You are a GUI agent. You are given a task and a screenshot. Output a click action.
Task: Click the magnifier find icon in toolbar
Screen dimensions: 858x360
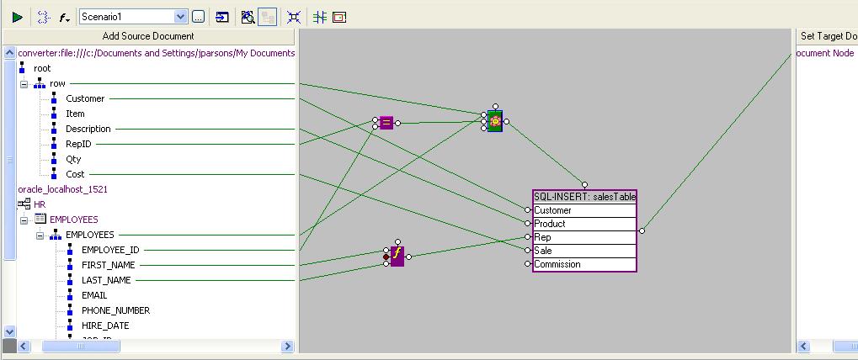pyautogui.click(x=248, y=17)
